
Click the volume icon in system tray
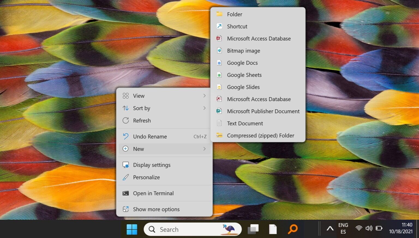pos(369,229)
